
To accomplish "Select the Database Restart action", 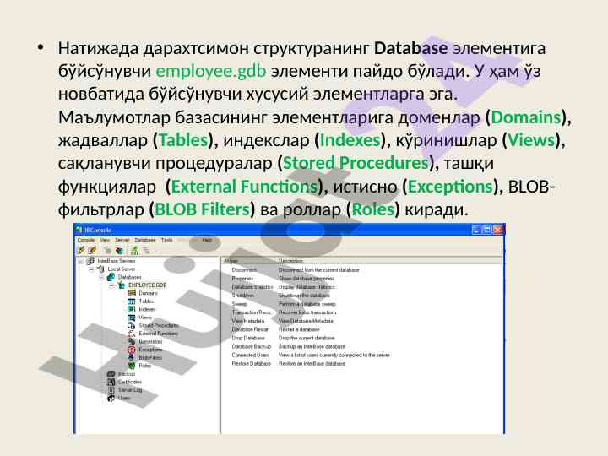I will pos(251,329).
